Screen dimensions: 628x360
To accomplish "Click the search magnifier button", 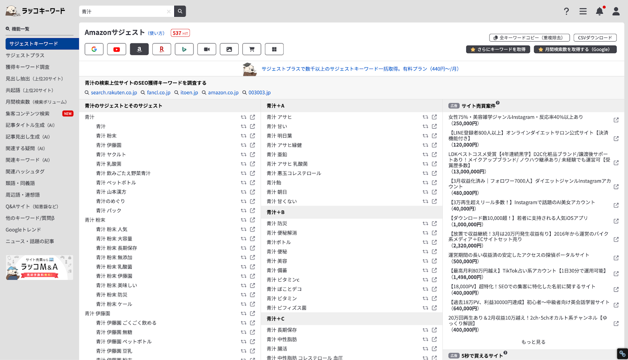I will point(180,11).
